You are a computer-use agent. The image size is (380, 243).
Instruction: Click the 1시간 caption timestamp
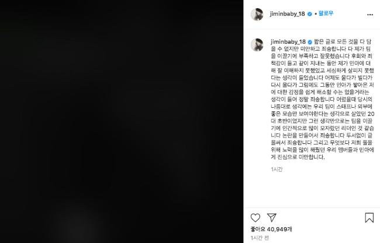click(277, 170)
